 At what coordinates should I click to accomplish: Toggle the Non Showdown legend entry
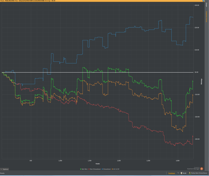tap(95, 169)
